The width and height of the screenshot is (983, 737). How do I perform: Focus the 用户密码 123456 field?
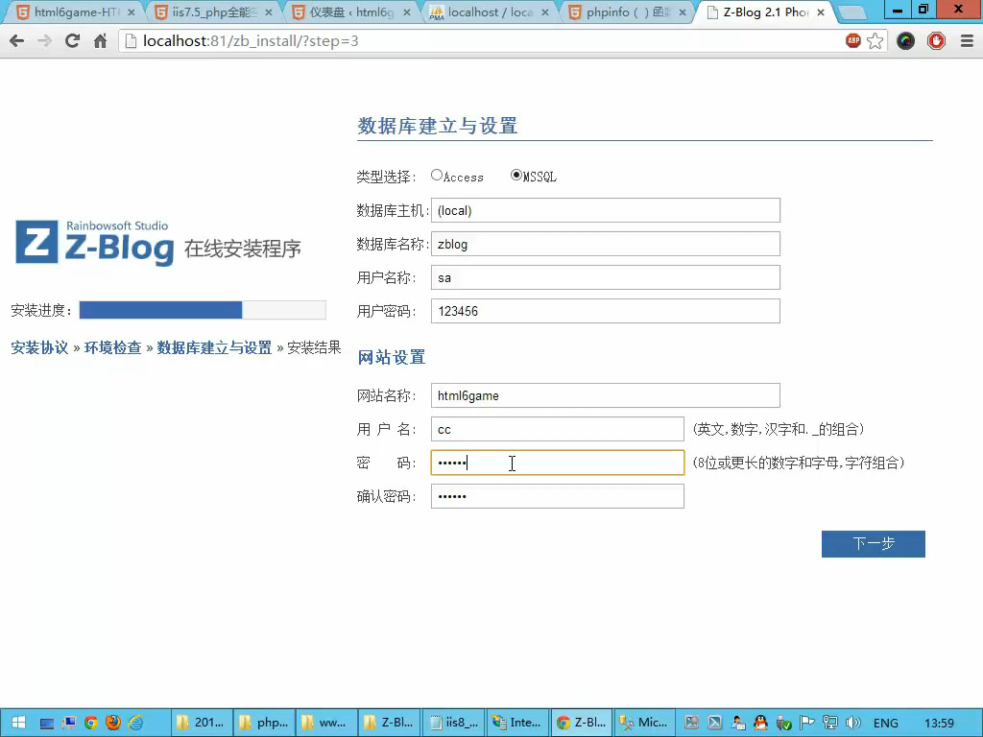tap(606, 311)
